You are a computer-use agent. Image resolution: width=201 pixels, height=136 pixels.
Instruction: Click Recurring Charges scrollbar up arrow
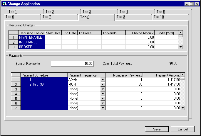pyautogui.click(x=180, y=33)
